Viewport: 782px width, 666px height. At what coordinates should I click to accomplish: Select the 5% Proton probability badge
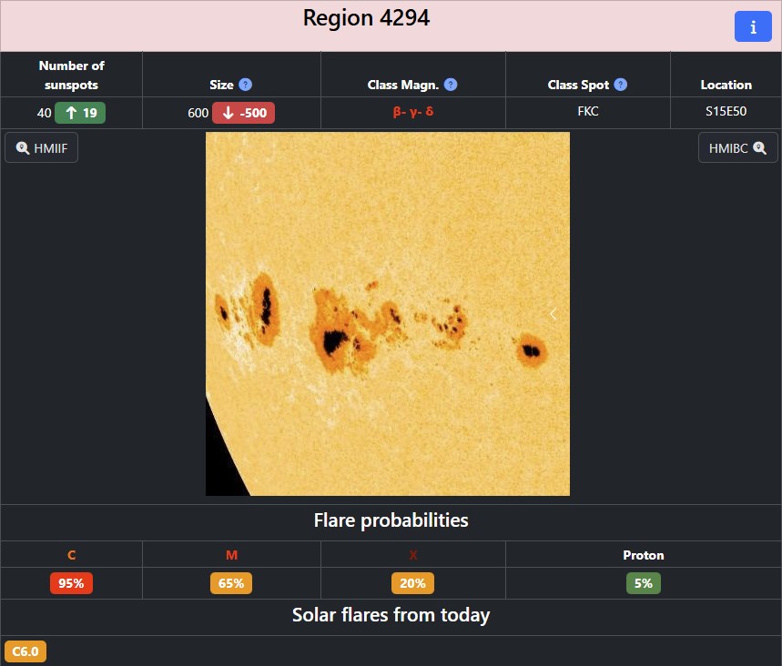pos(643,583)
